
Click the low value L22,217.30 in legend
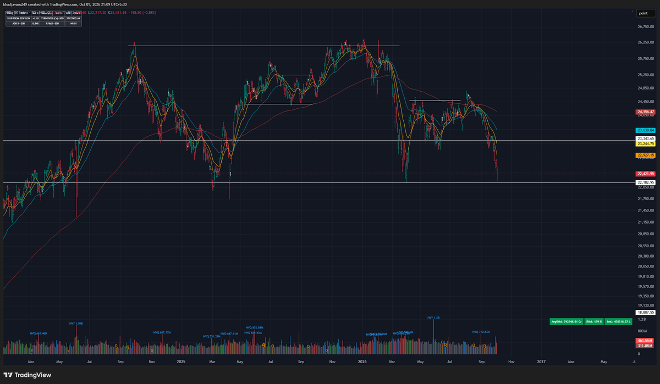(x=97, y=13)
